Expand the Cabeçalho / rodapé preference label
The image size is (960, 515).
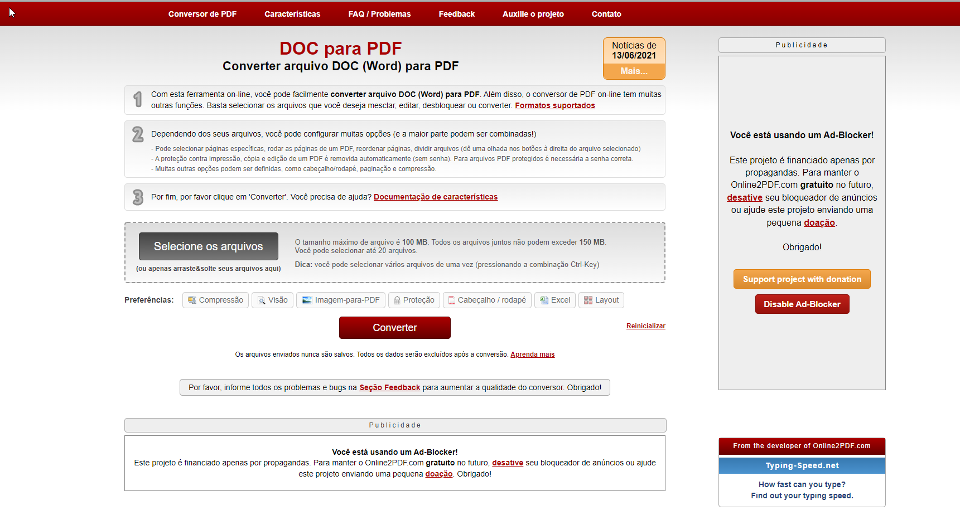[491, 300]
